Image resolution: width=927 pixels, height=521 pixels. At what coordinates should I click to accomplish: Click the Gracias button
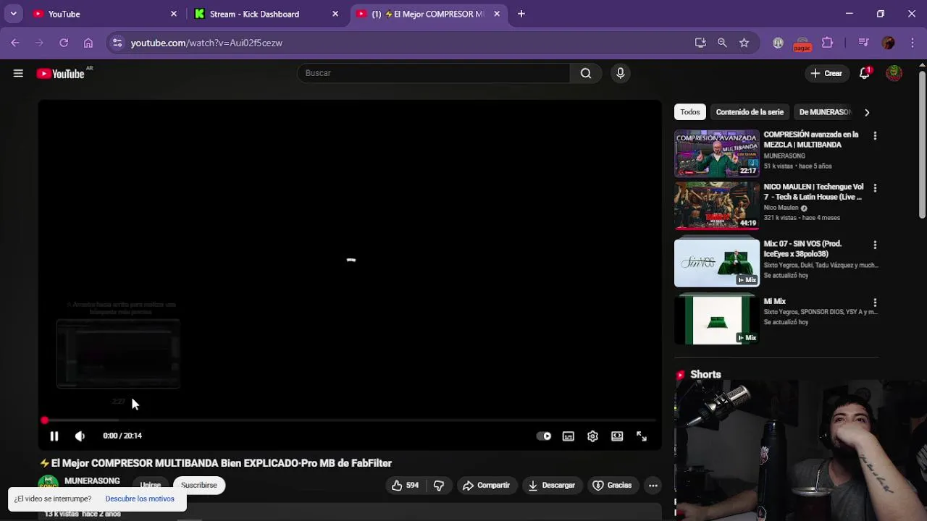pyautogui.click(x=612, y=486)
